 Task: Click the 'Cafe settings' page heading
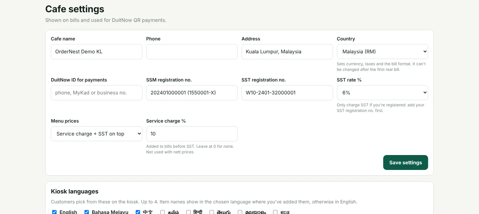point(75,9)
